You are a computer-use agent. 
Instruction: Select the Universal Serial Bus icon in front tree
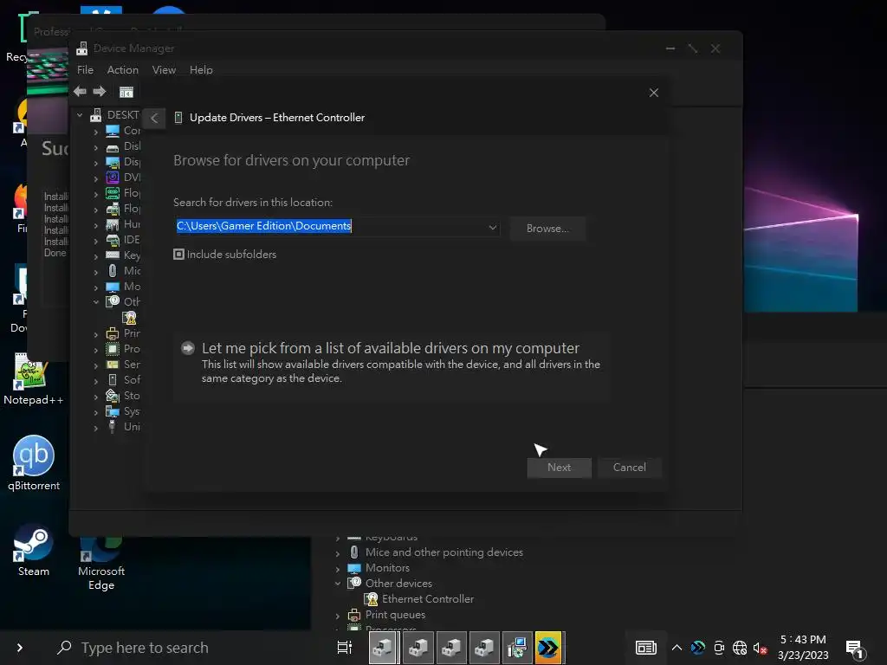tap(113, 427)
